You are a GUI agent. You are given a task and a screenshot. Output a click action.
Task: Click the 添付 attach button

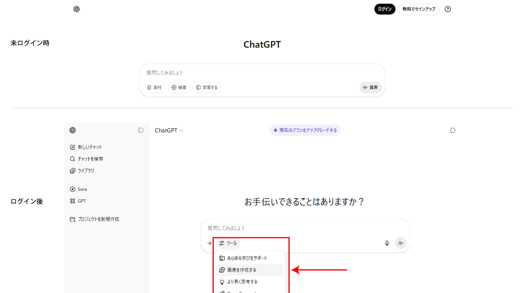(154, 87)
